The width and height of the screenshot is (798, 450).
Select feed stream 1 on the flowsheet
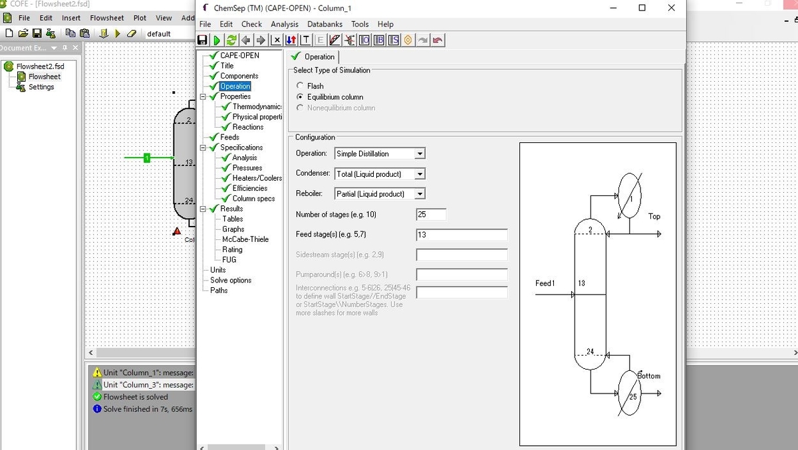point(147,158)
